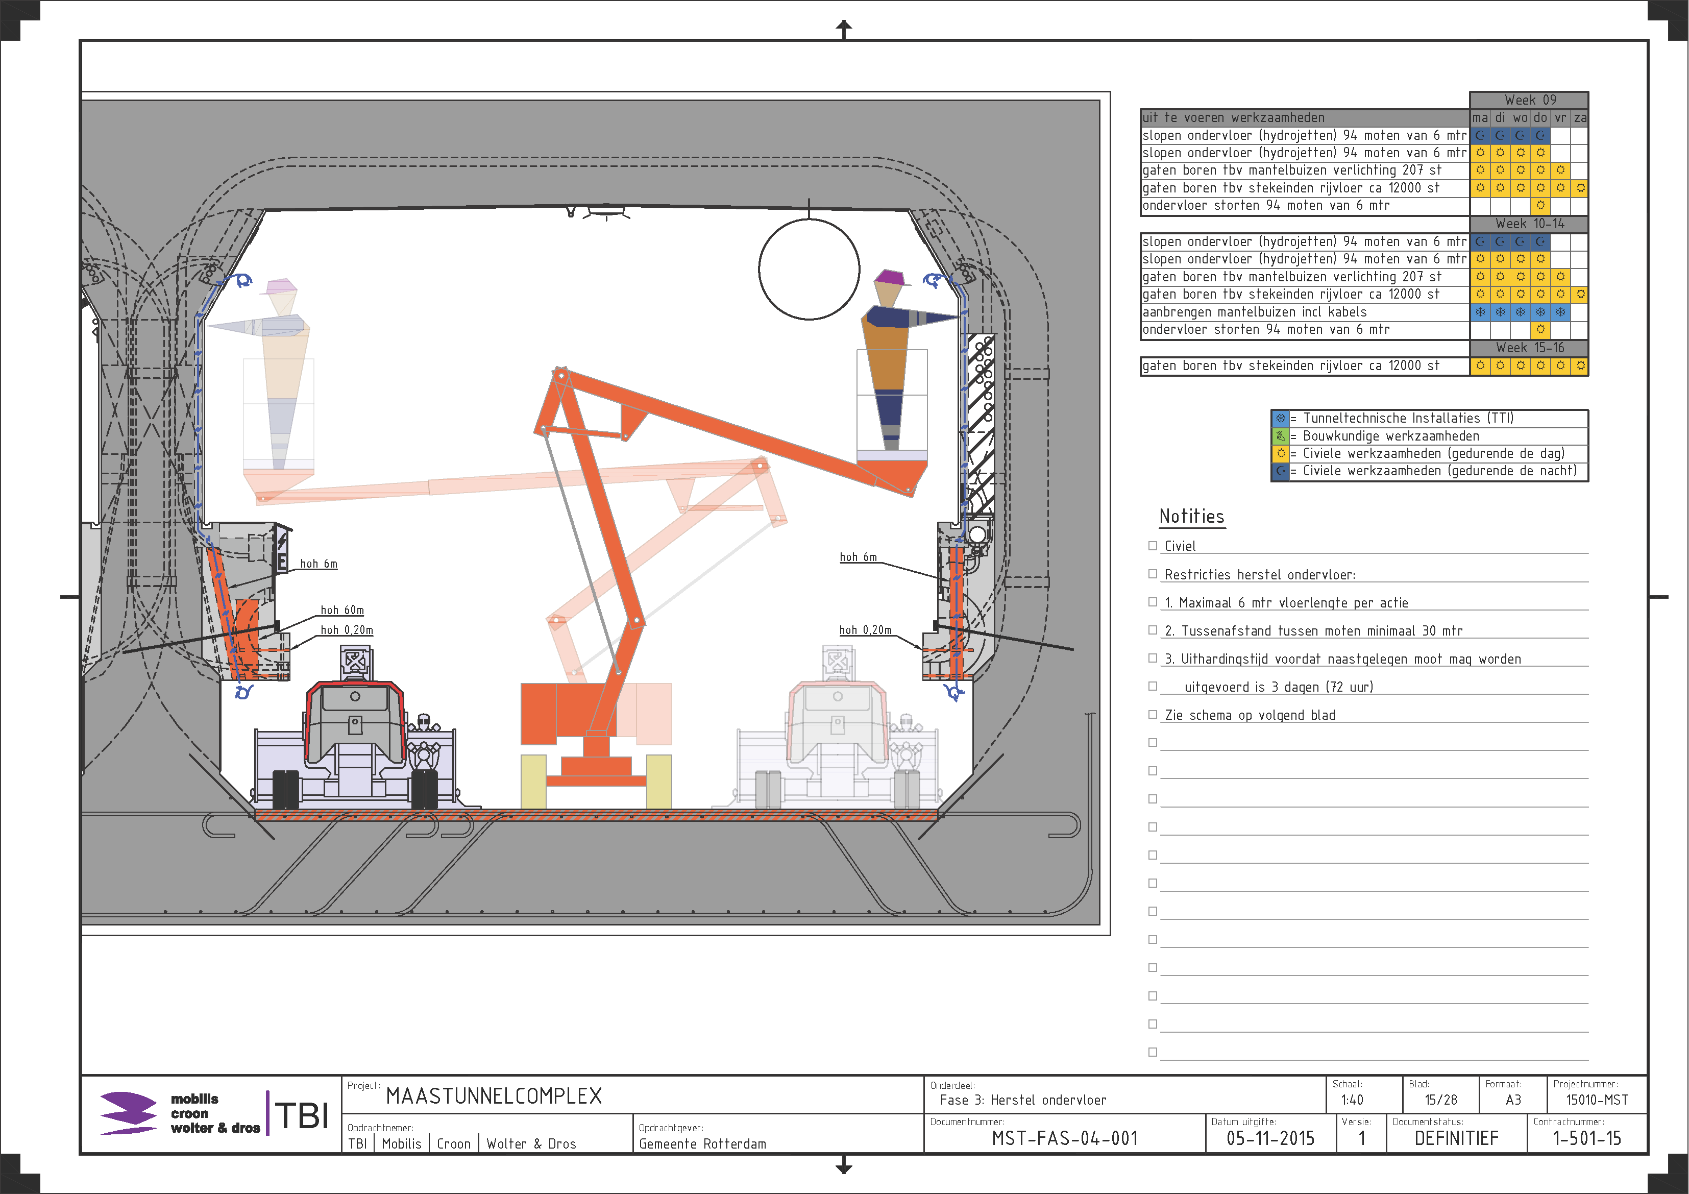
Task: Click the dark blue Civiele nacht legend icon
Action: tap(1281, 472)
